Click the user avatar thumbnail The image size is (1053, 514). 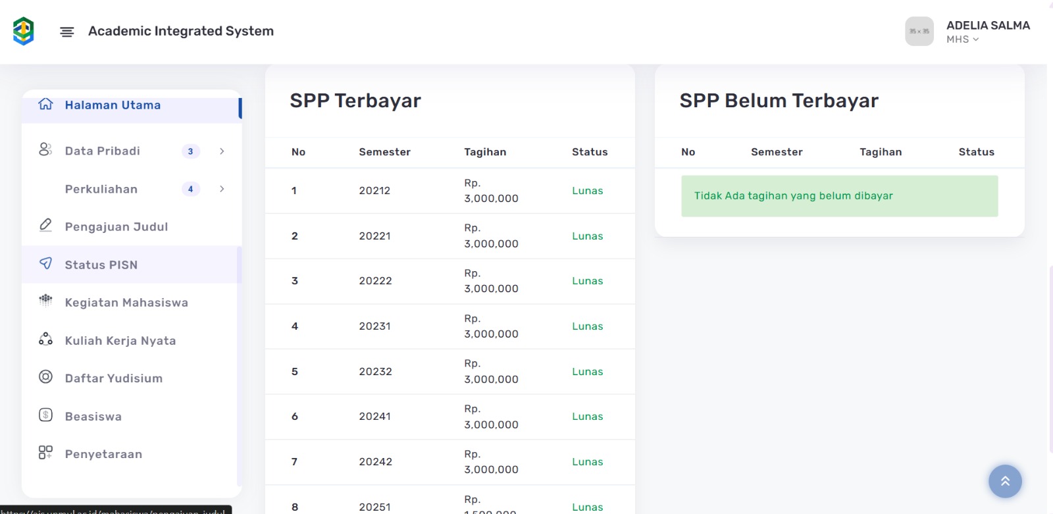click(x=919, y=31)
